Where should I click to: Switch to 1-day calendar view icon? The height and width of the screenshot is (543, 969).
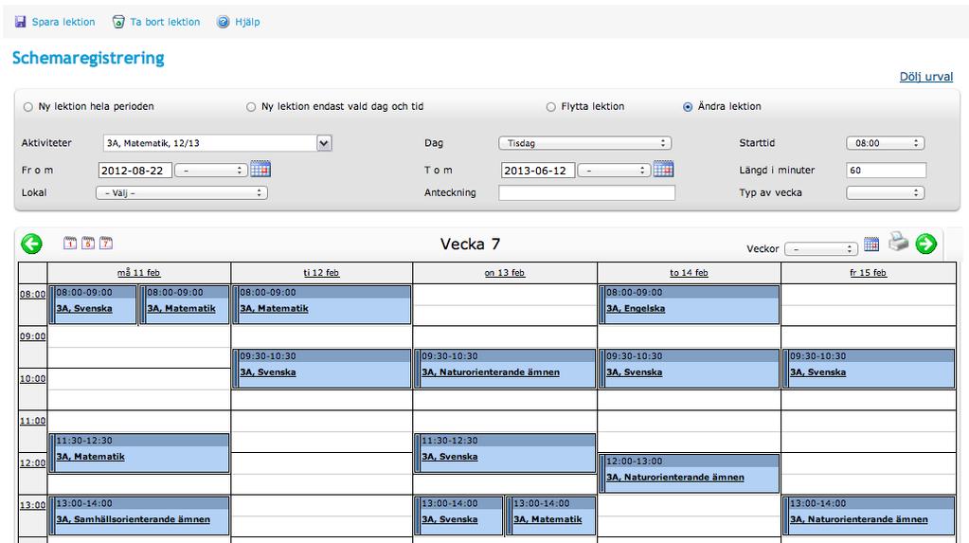[70, 243]
